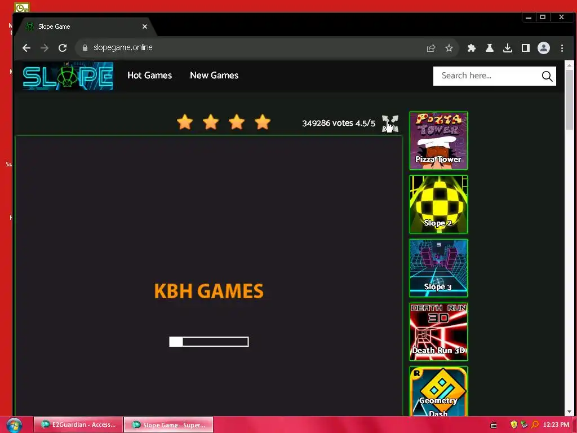Open the browser Downloads icon
Viewport: 577px width, 433px height.
coord(508,48)
